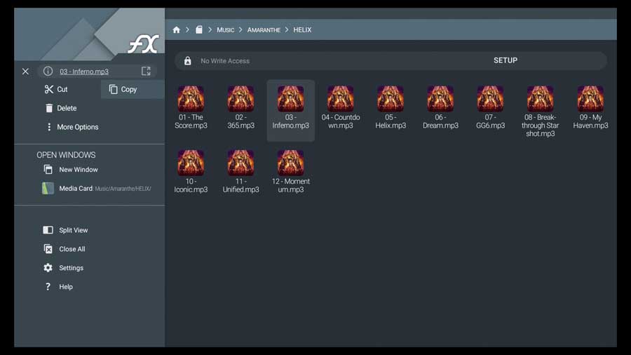Click the lock icon beside No Write Access
The image size is (631, 355).
(x=187, y=61)
